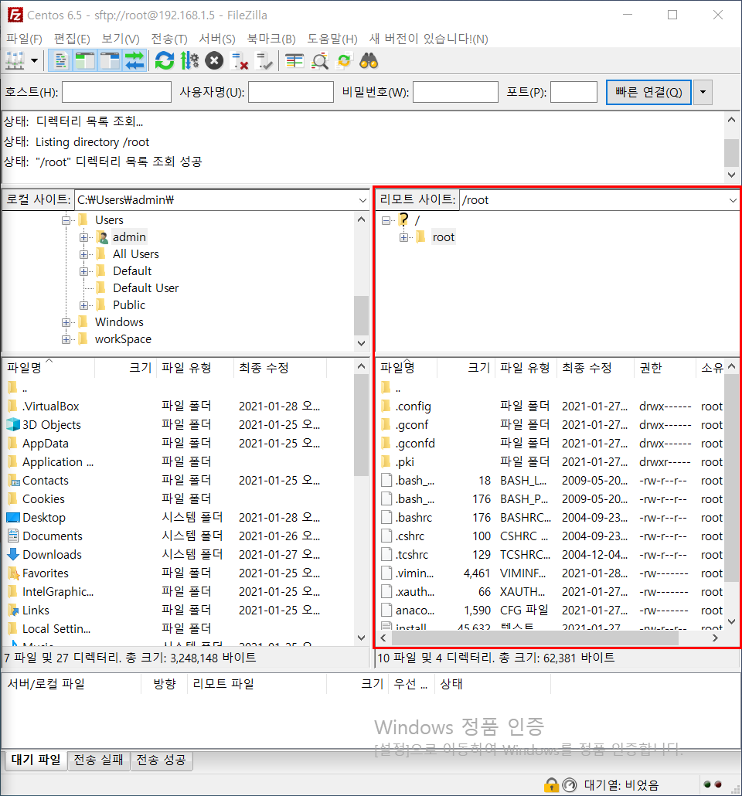Collapse the remote root slash node

[x=386, y=220]
